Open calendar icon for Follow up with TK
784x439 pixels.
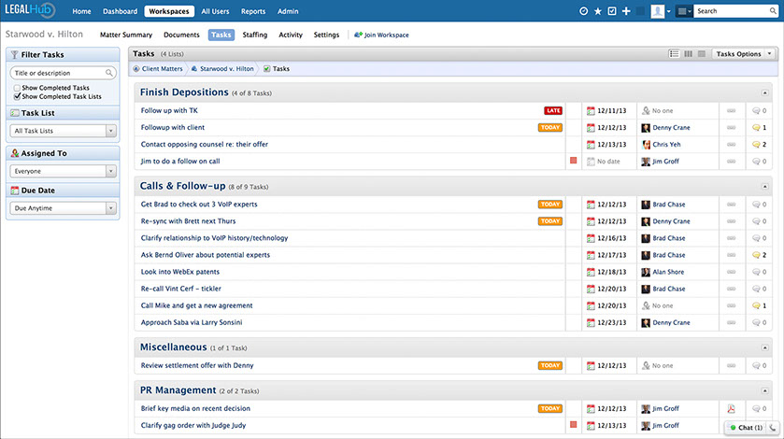(591, 110)
